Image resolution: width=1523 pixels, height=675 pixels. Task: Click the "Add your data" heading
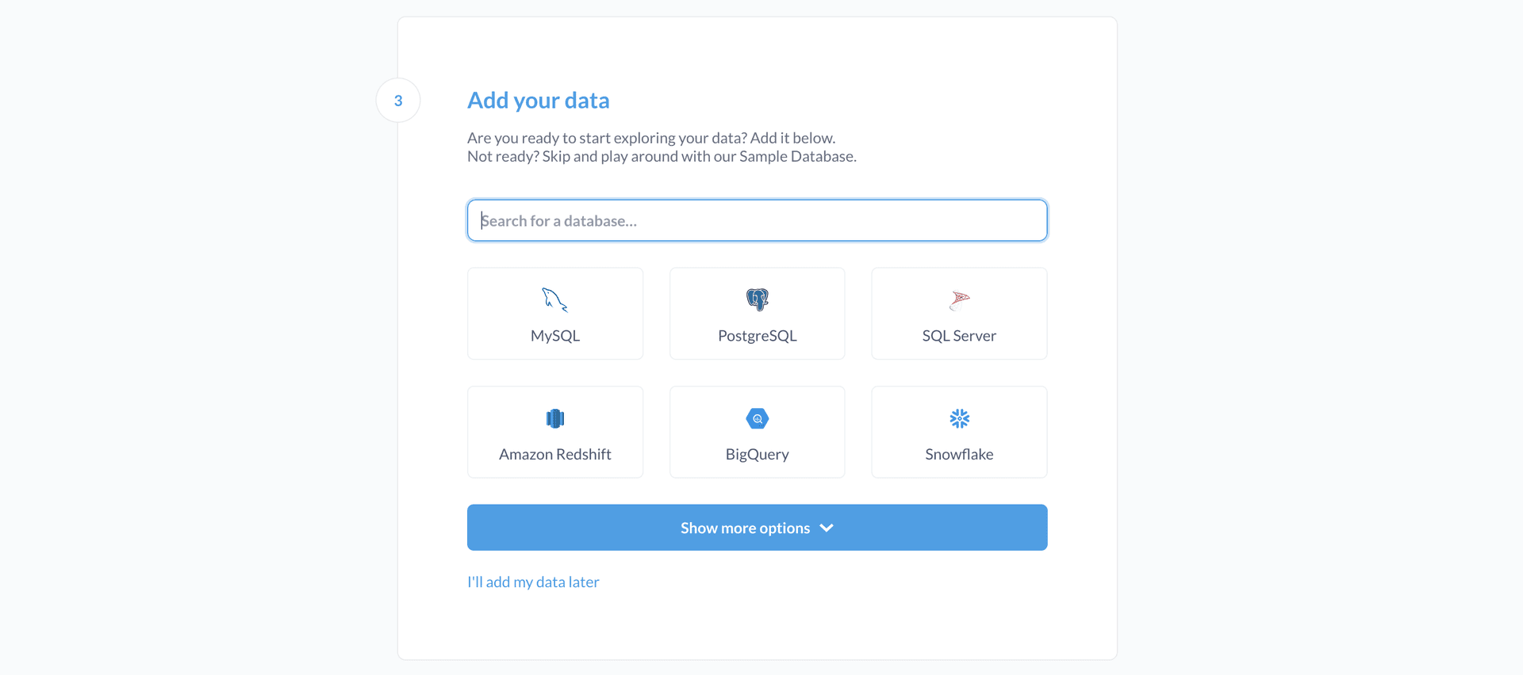pos(539,101)
